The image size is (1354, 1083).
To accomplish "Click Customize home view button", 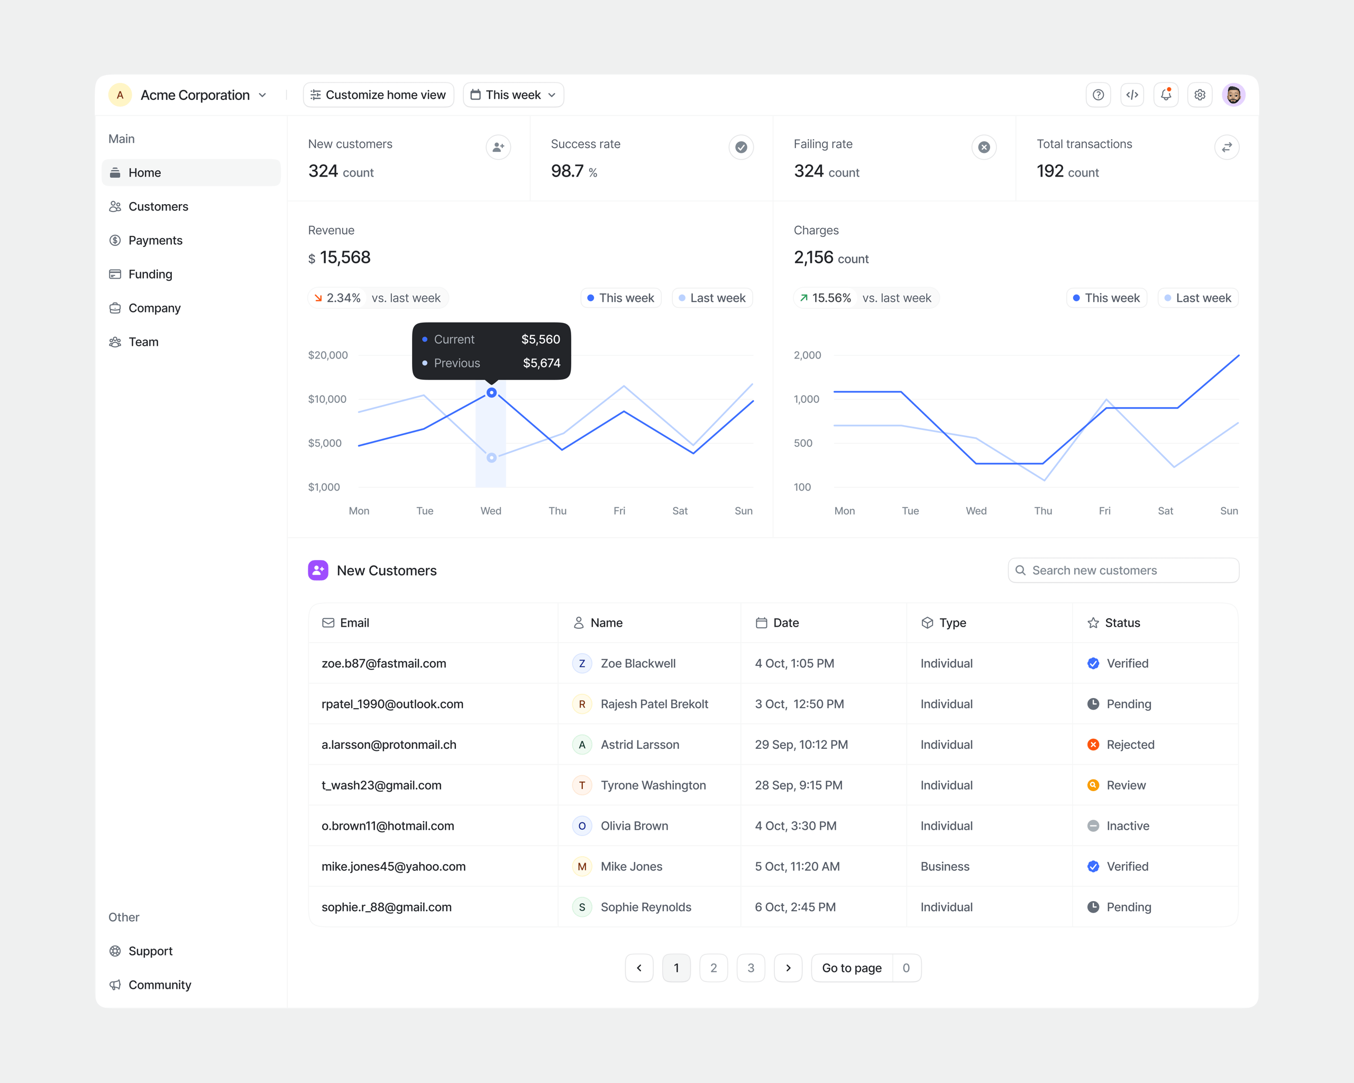I will tap(378, 95).
